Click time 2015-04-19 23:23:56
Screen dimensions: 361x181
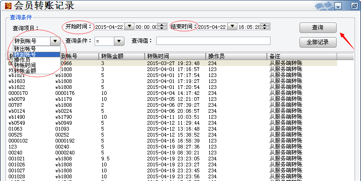click(173, 176)
